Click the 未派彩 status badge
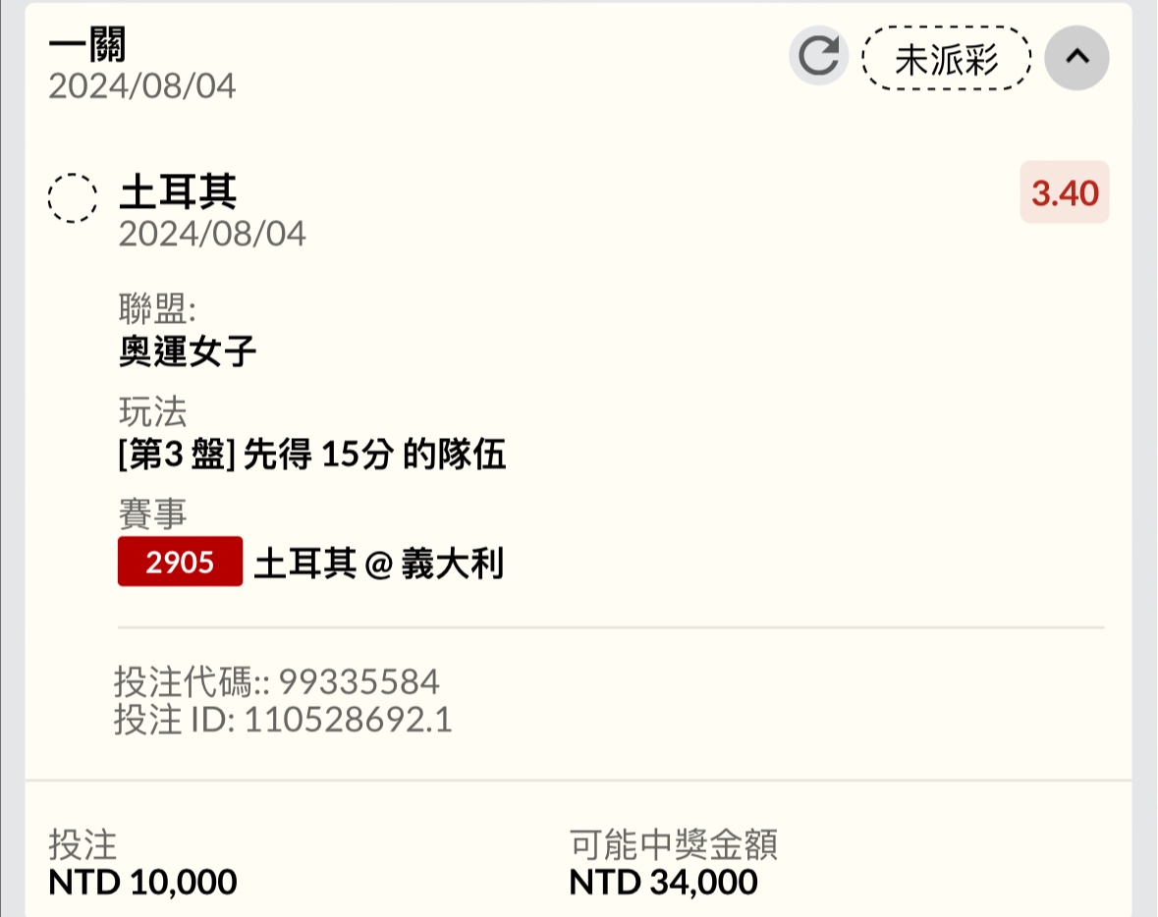The width and height of the screenshot is (1158, 917). click(946, 58)
